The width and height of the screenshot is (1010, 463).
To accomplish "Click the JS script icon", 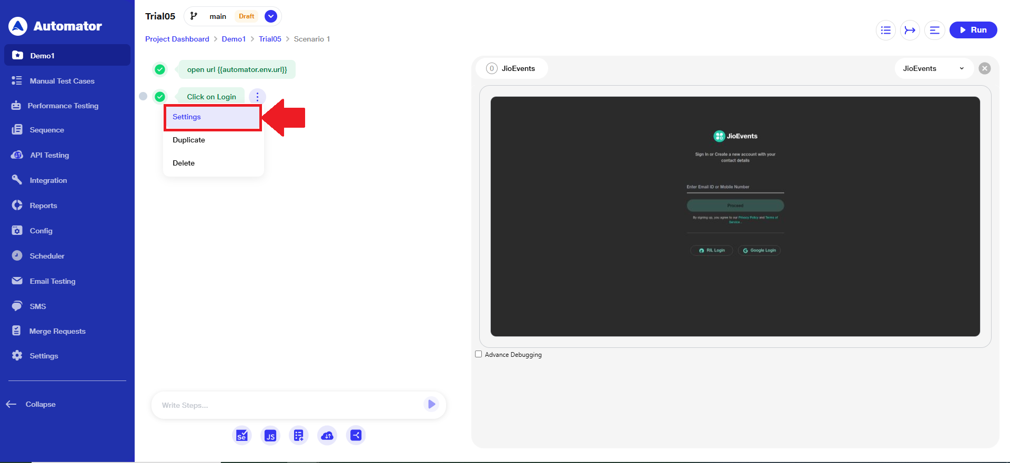I will 270,435.
